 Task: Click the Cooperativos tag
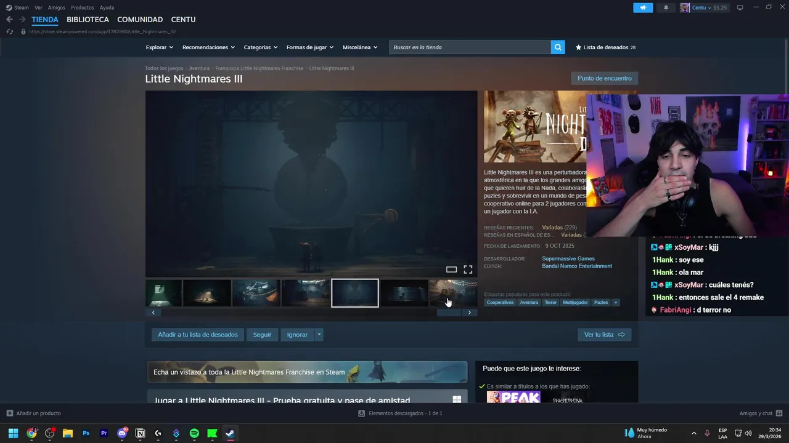pyautogui.click(x=500, y=302)
